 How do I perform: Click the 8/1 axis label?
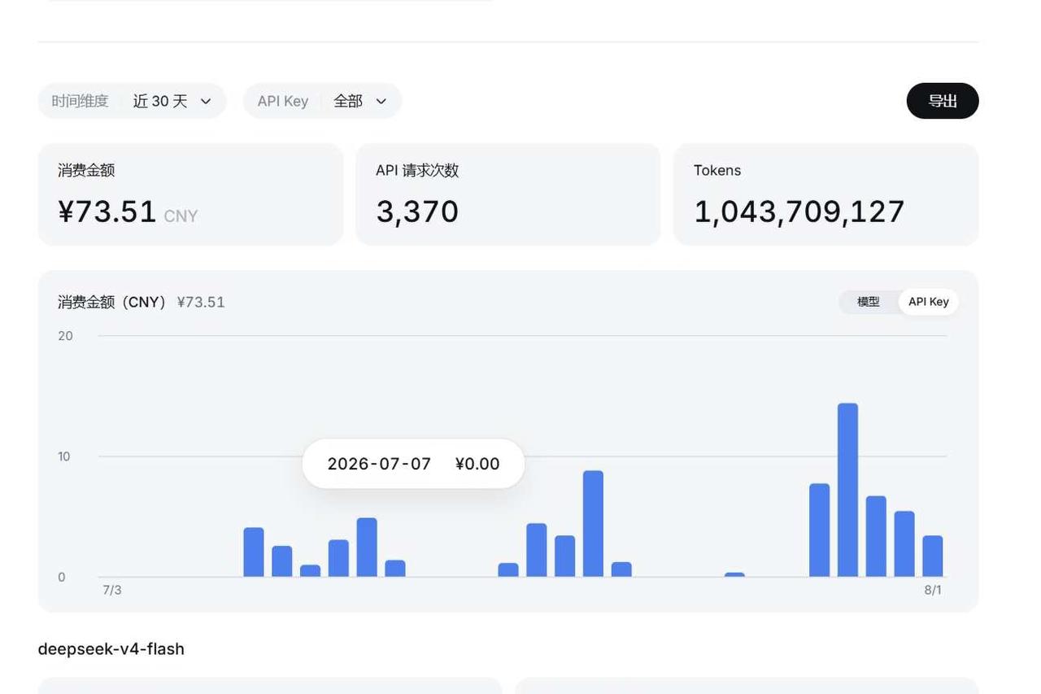[x=933, y=590]
